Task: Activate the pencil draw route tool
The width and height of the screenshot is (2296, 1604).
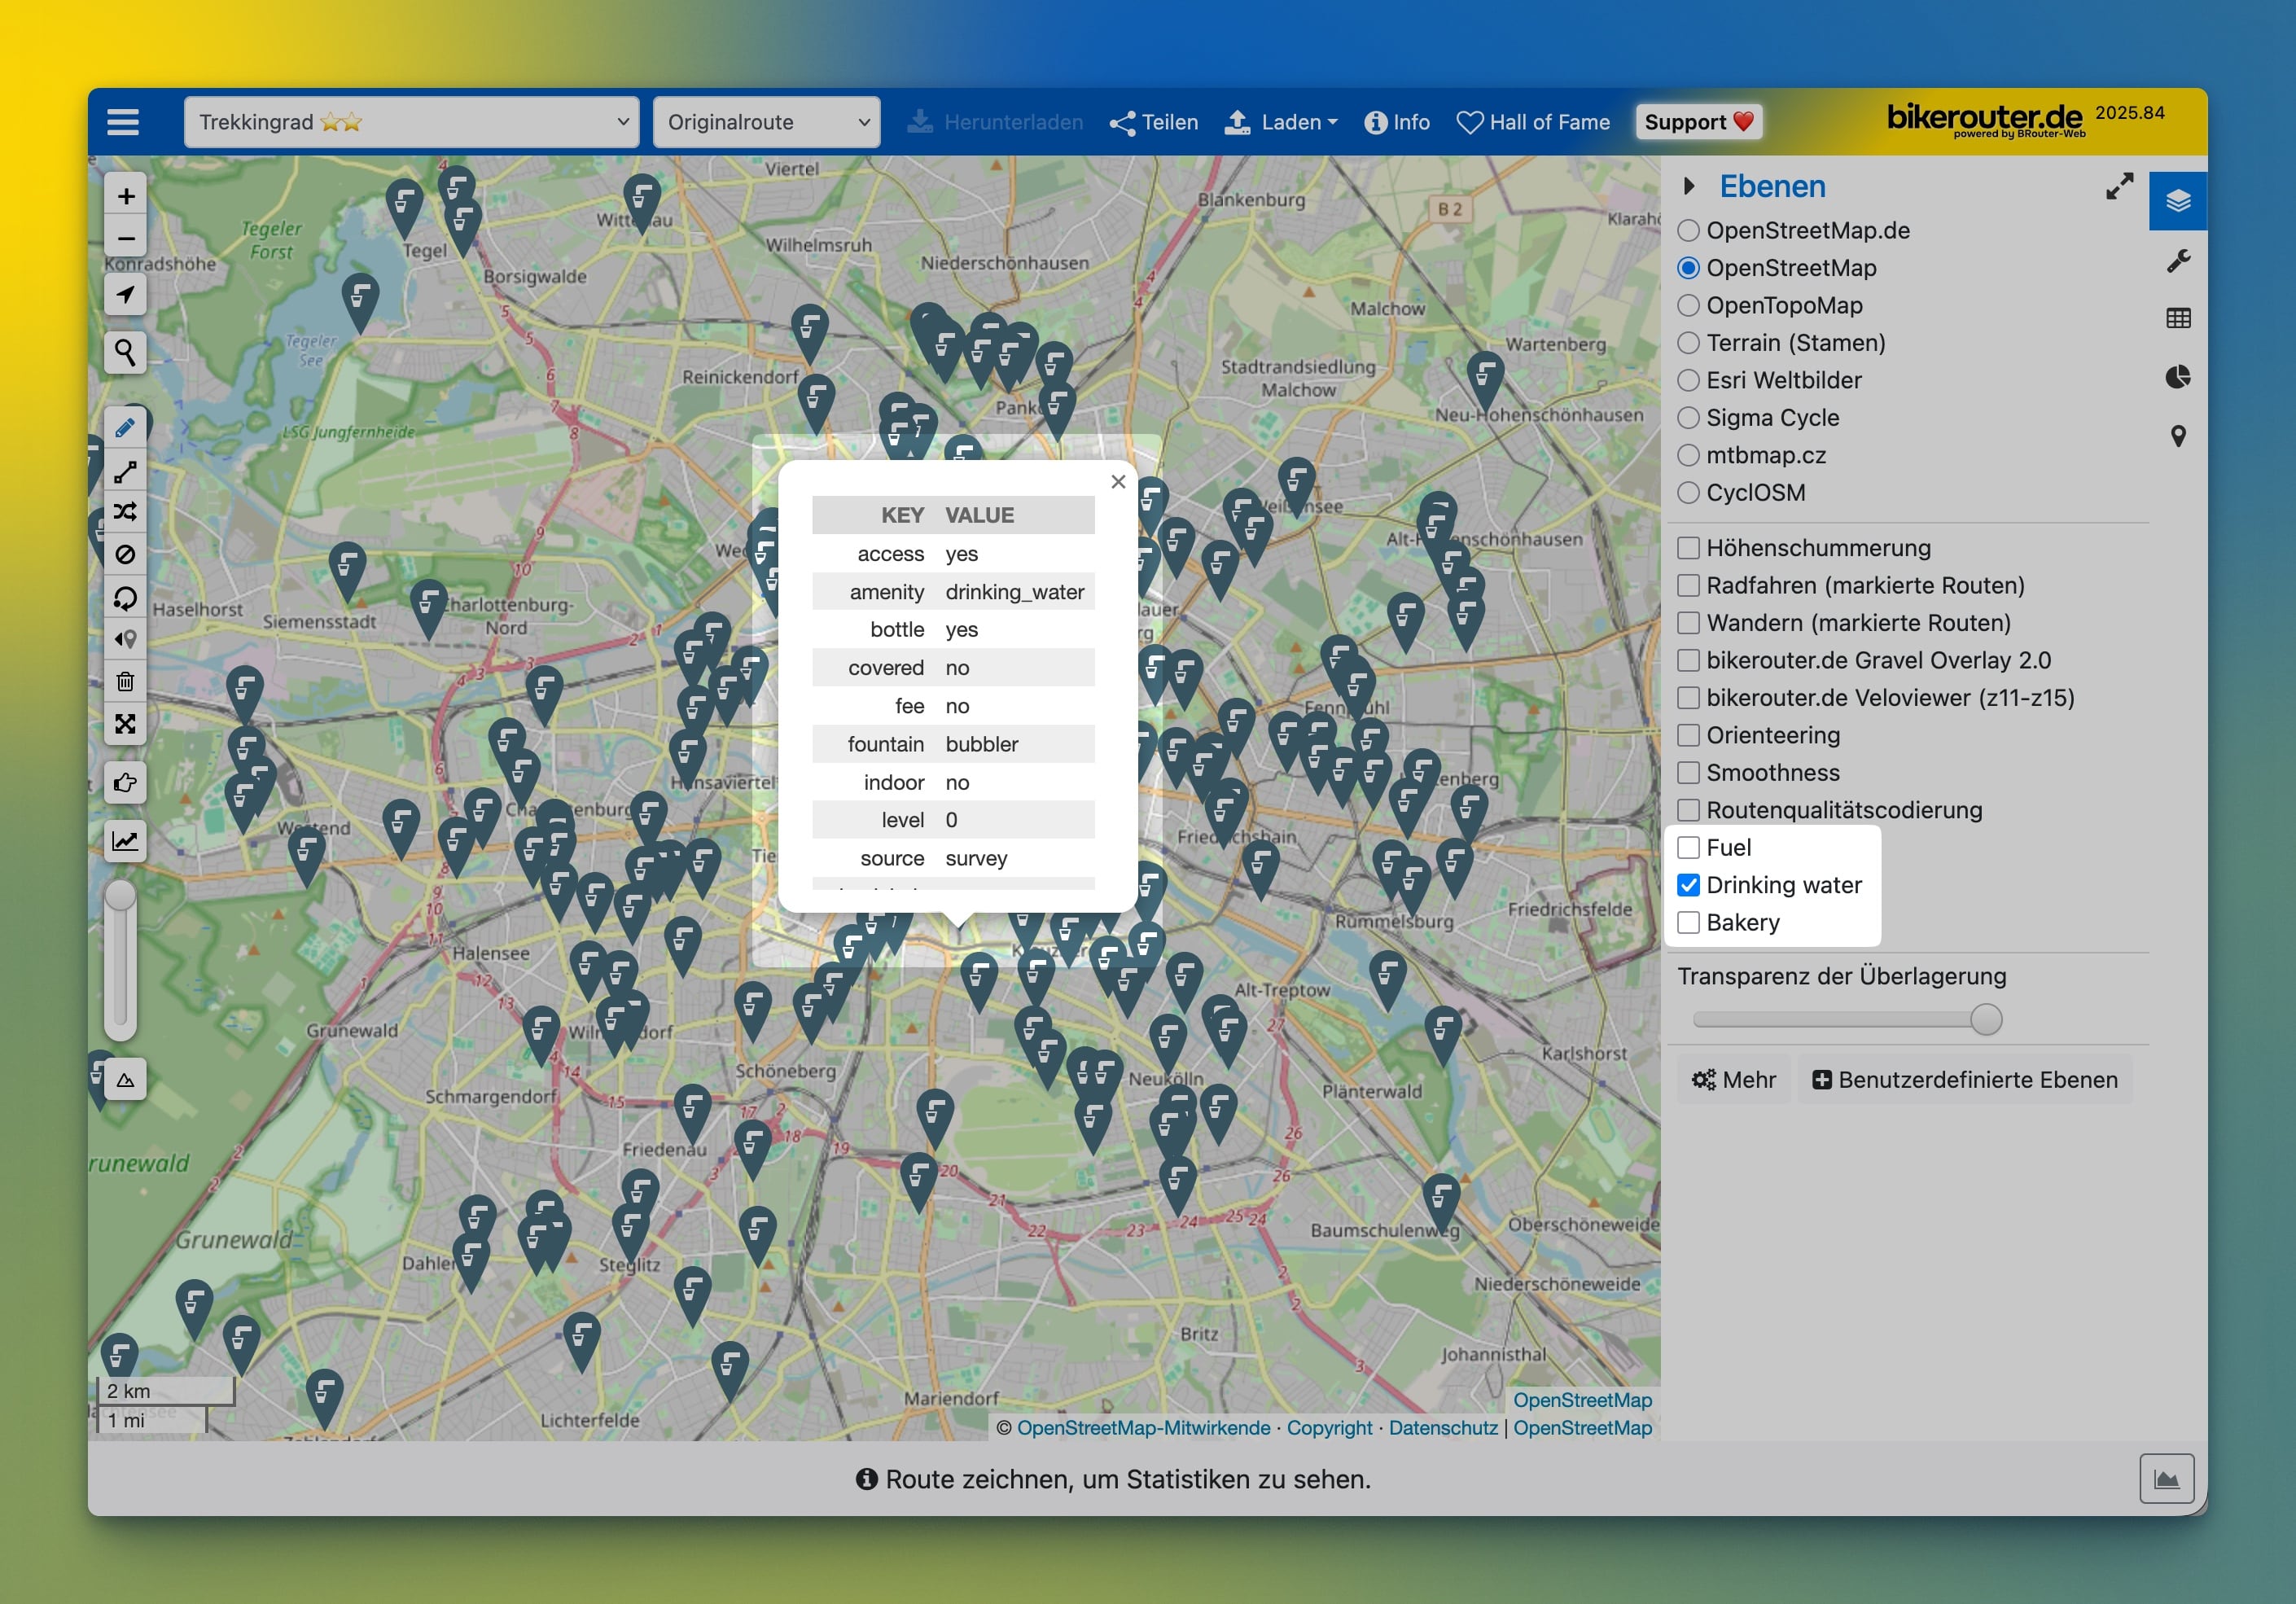Action: coord(125,429)
